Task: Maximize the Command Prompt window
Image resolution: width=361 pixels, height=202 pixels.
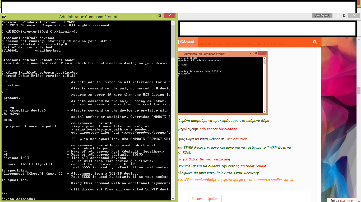Action: click(x=160, y=16)
